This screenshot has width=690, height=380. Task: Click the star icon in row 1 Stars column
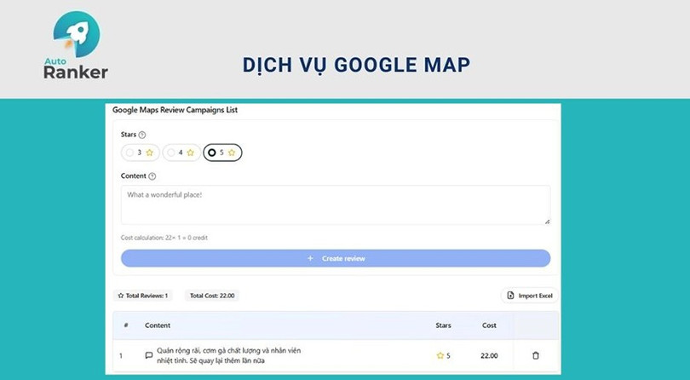(x=440, y=355)
